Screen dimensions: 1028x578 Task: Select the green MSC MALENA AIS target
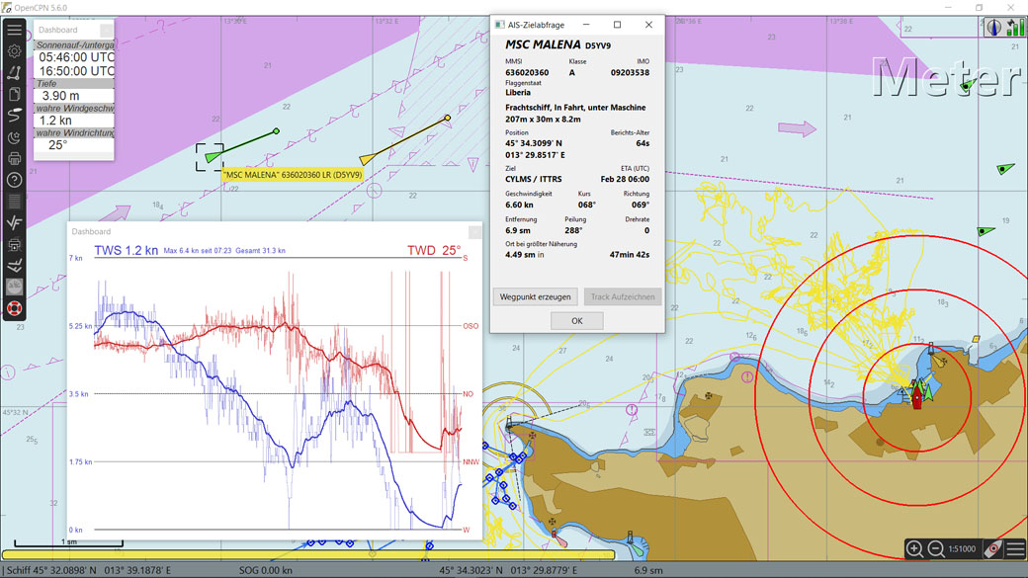click(x=212, y=157)
